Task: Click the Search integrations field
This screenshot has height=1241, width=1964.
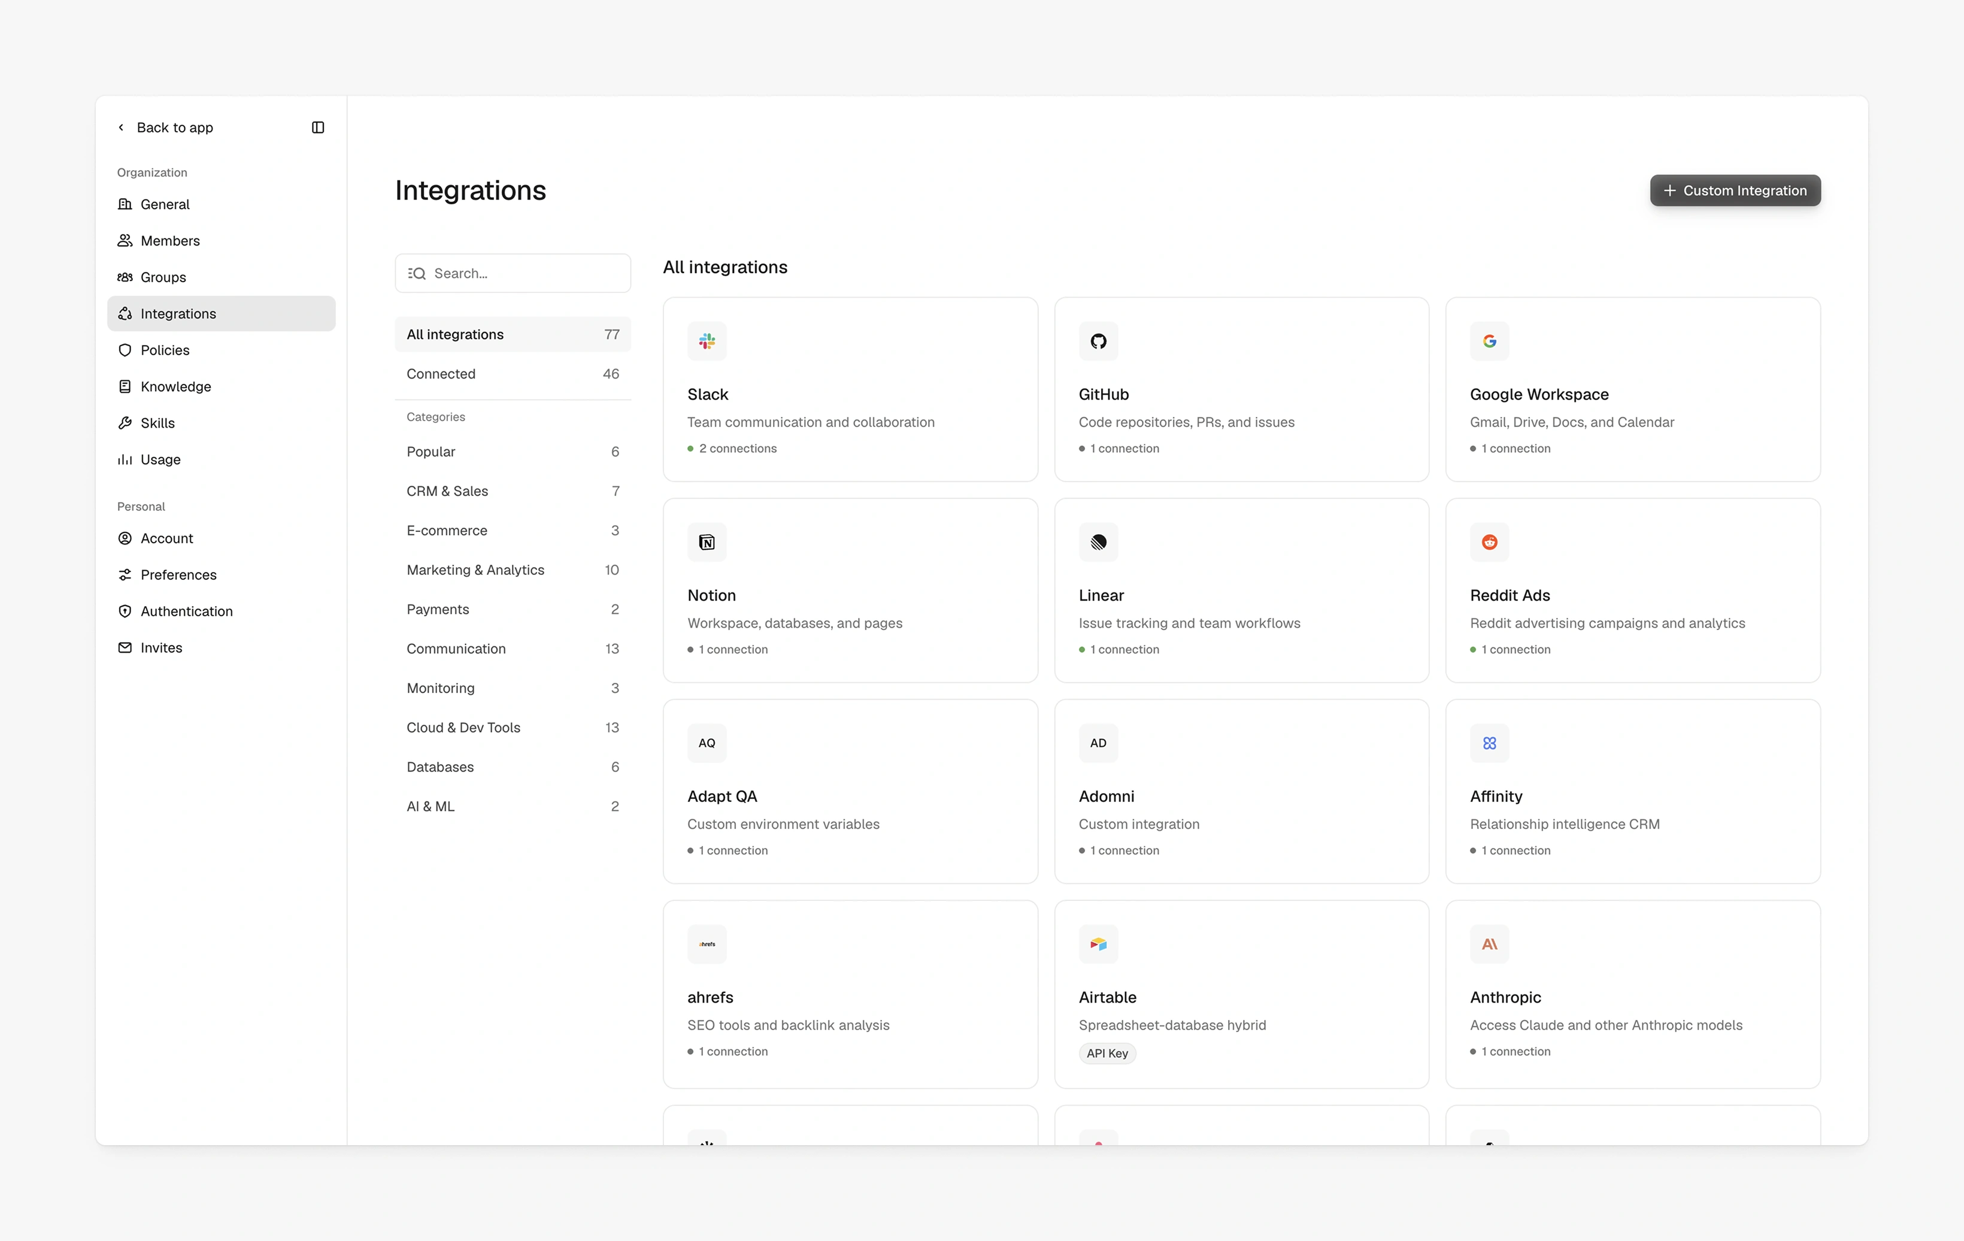Action: [x=512, y=273]
